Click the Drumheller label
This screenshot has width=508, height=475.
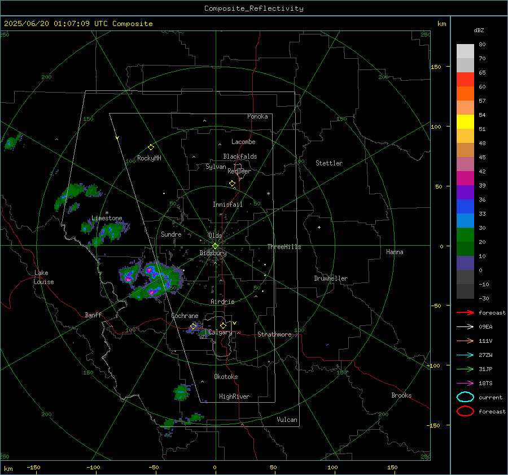331,278
